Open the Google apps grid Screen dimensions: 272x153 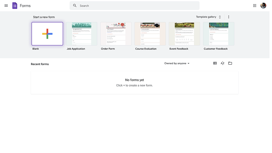(255, 6)
